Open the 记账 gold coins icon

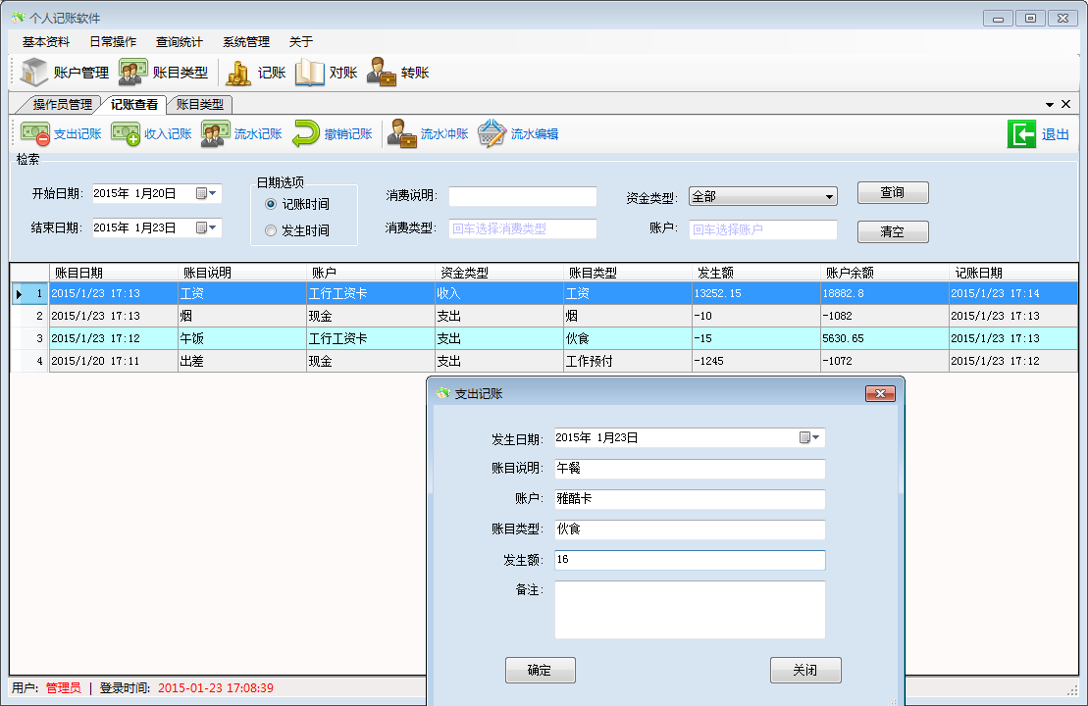tap(238, 73)
